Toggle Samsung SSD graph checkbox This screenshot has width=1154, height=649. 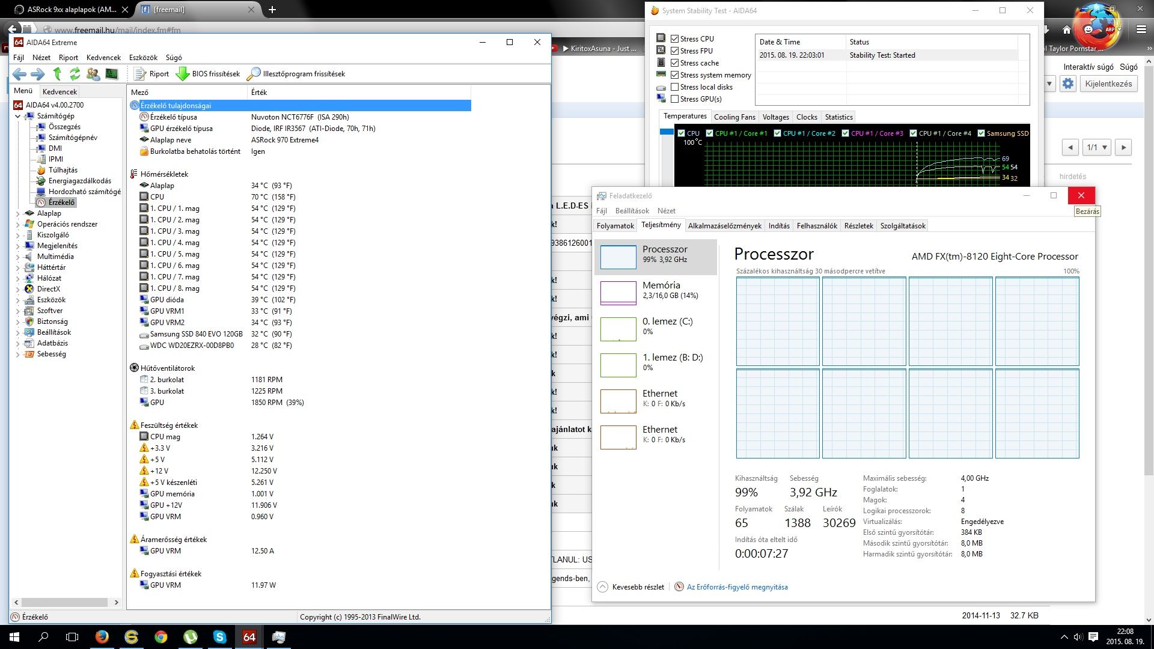click(x=981, y=133)
